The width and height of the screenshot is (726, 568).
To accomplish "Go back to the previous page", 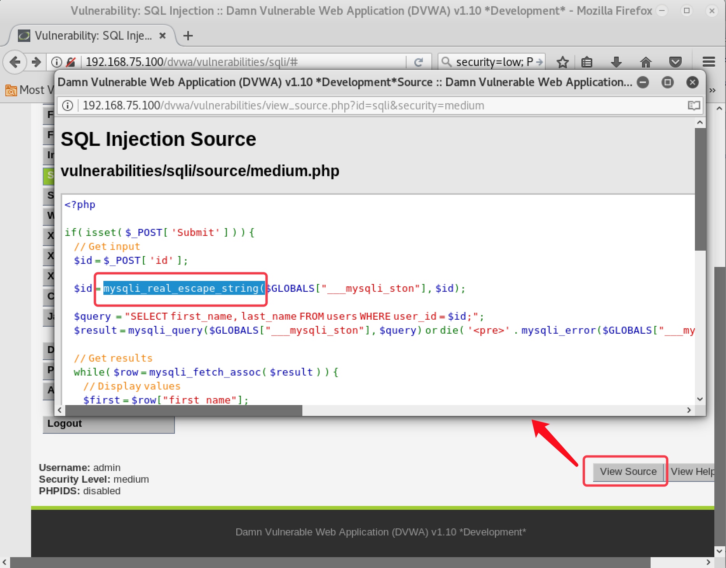I will tap(15, 62).
